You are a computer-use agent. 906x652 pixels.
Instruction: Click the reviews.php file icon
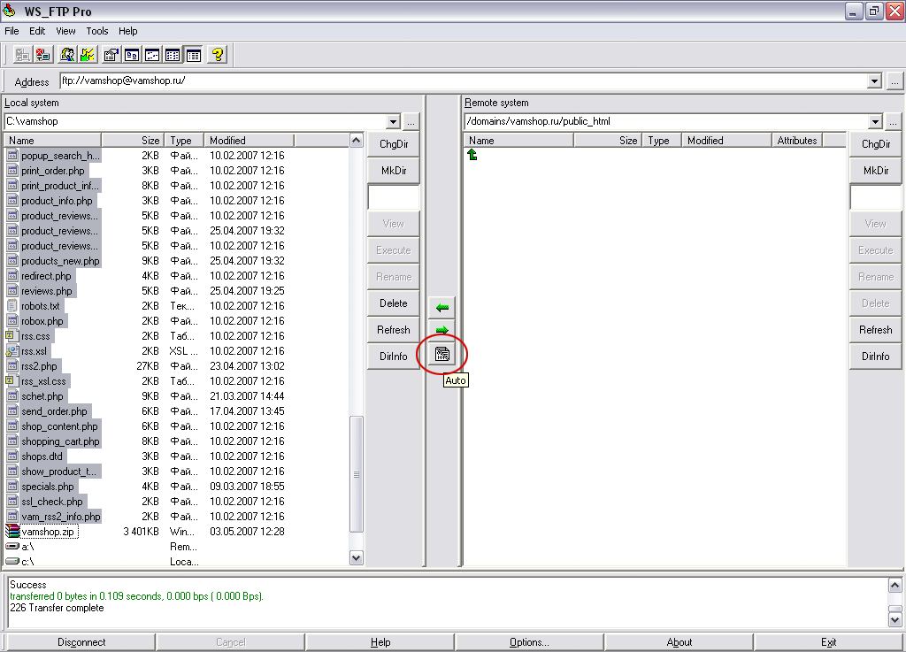[x=12, y=290]
